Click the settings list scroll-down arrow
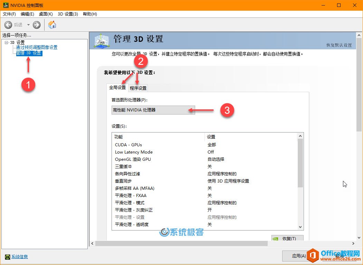Viewport: 363px width, 265px height. click(x=300, y=227)
